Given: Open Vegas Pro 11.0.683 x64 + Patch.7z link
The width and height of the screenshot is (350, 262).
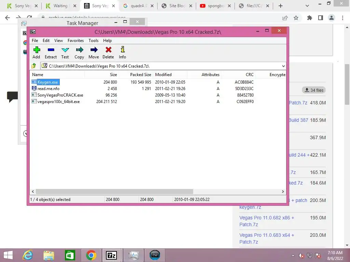Looking at the screenshot, I should [x=267, y=238].
